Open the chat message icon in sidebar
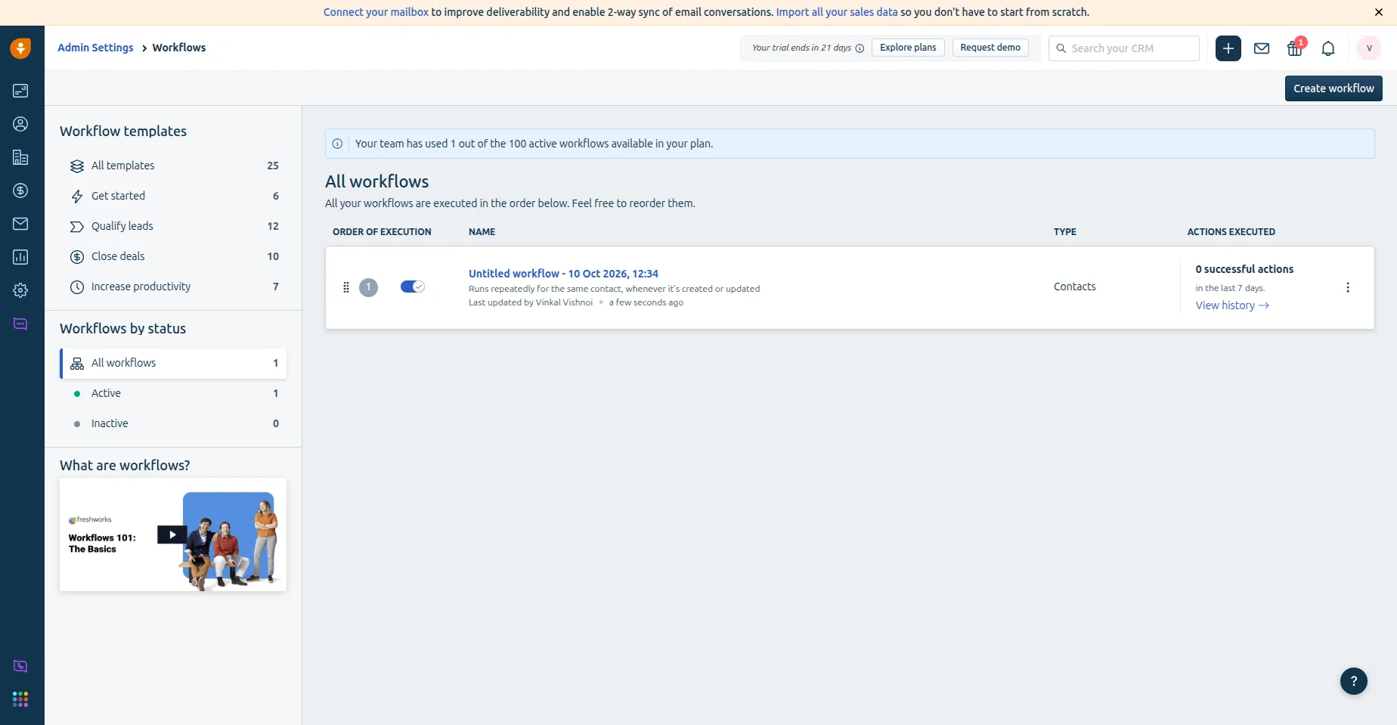 [20, 324]
